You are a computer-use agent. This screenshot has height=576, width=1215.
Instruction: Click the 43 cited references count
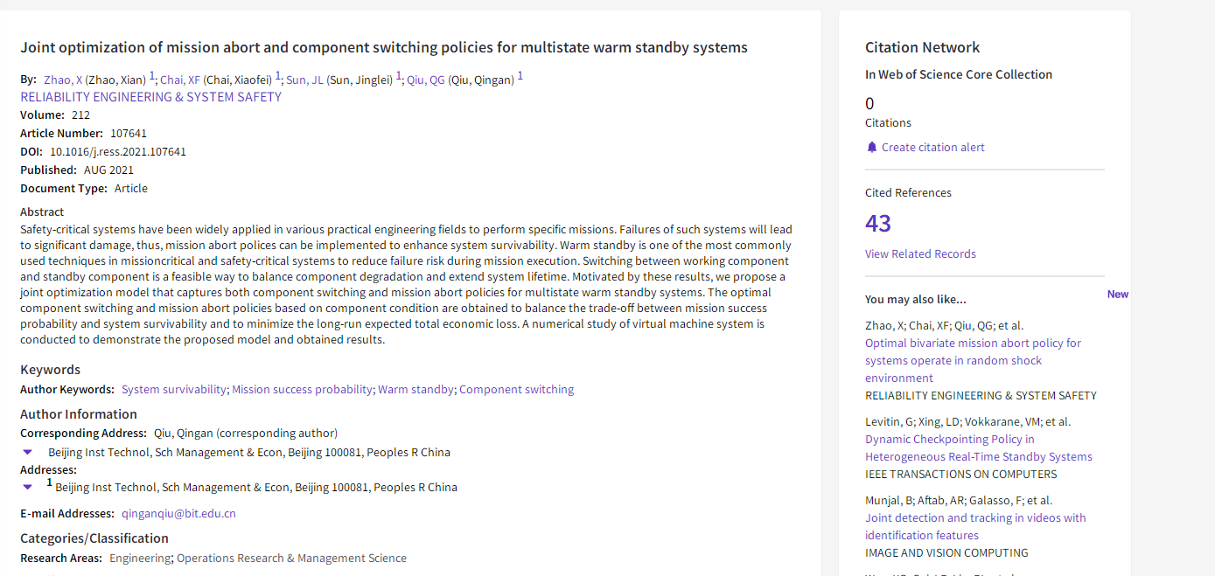pos(878,224)
